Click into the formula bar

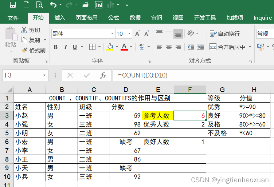(193, 75)
